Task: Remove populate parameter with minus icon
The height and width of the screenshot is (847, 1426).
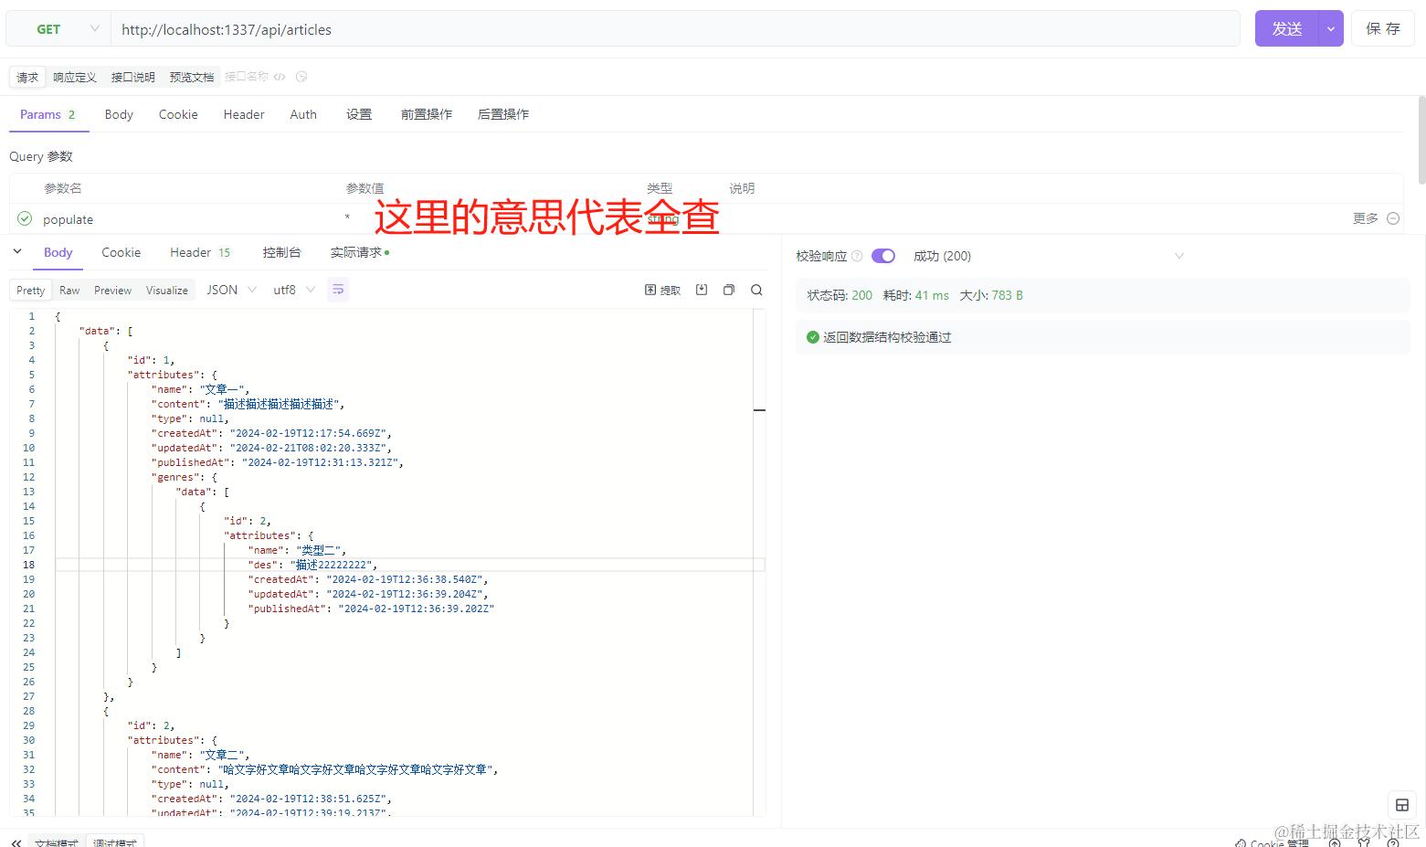Action: pyautogui.click(x=1393, y=218)
